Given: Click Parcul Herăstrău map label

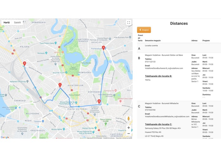Looking at the screenshot, I should [73, 68].
